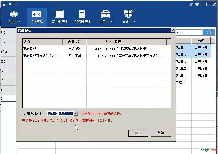Click the 取消 button
This screenshot has height=154, width=218.
[x=161, y=133]
